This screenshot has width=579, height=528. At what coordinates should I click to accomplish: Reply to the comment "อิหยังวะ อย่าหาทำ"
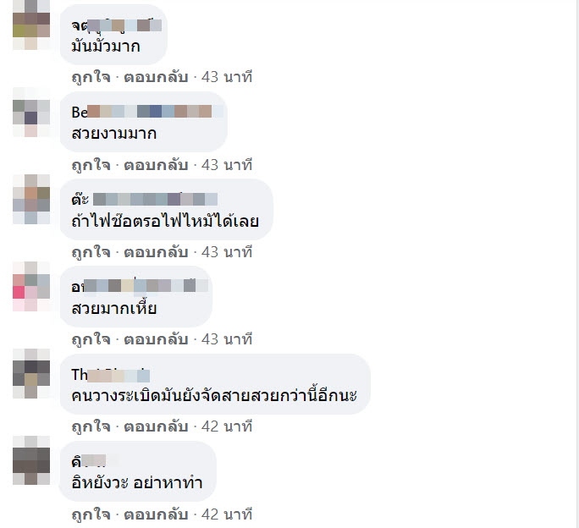coord(156,514)
